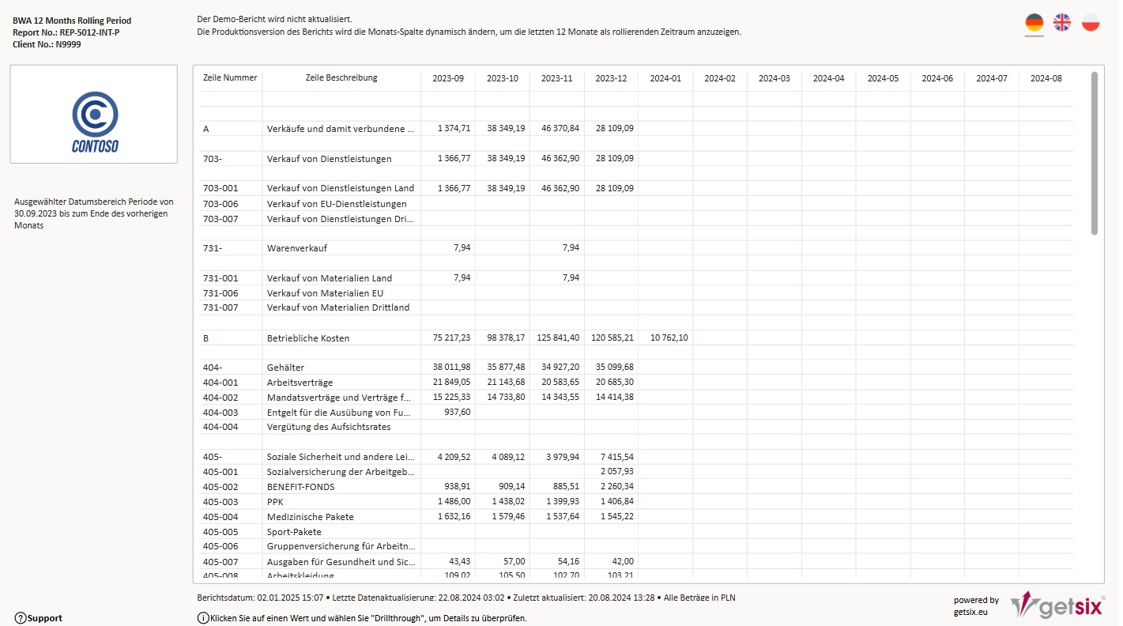Click value 14 414,38 in row 404-002

(615, 397)
